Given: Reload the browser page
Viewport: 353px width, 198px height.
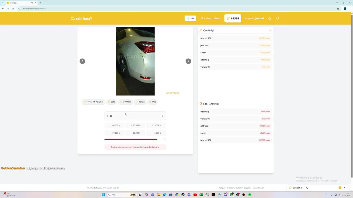Looking at the screenshot, I should (x=13, y=9).
